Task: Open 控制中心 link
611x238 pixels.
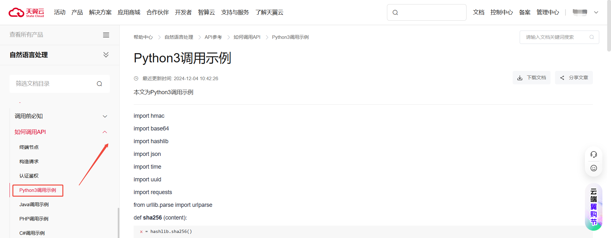Action: [x=502, y=12]
